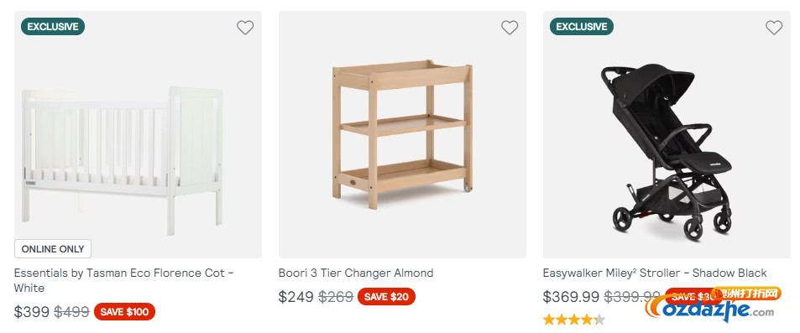
Task: Click the $249 changer price
Action: 296,297
